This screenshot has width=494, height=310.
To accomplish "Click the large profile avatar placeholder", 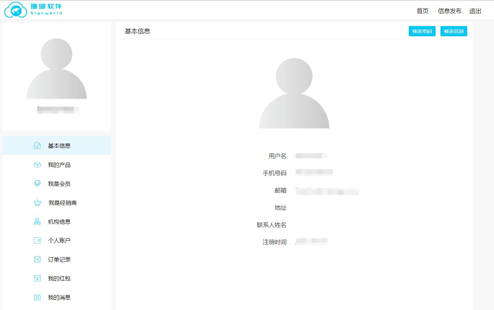I will coord(294,93).
